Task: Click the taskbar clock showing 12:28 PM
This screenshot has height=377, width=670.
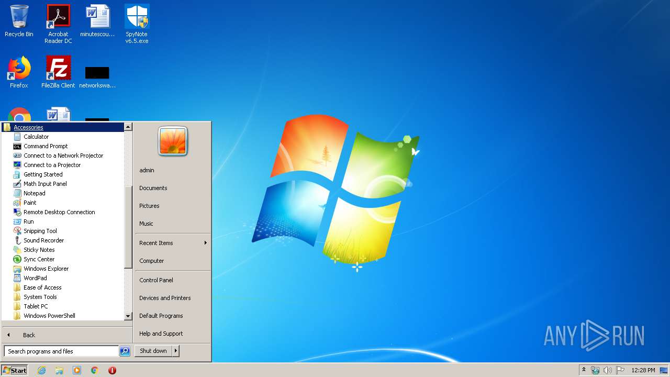Action: (x=643, y=370)
